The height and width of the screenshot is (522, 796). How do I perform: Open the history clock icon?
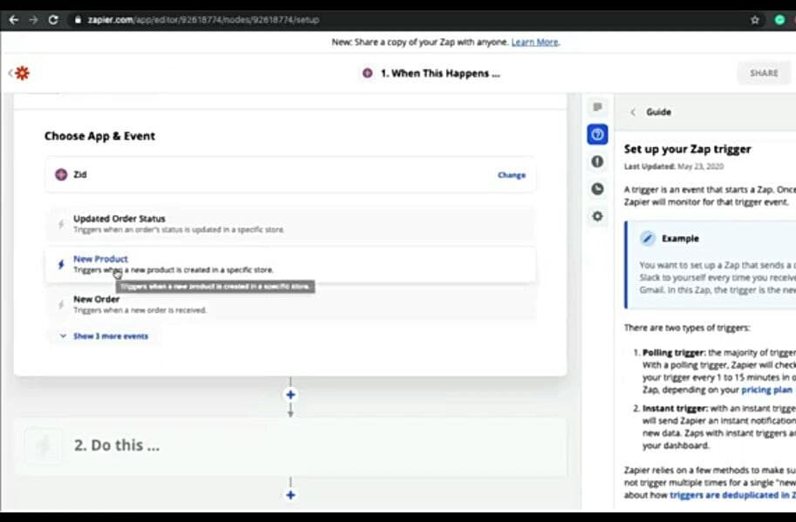click(597, 189)
